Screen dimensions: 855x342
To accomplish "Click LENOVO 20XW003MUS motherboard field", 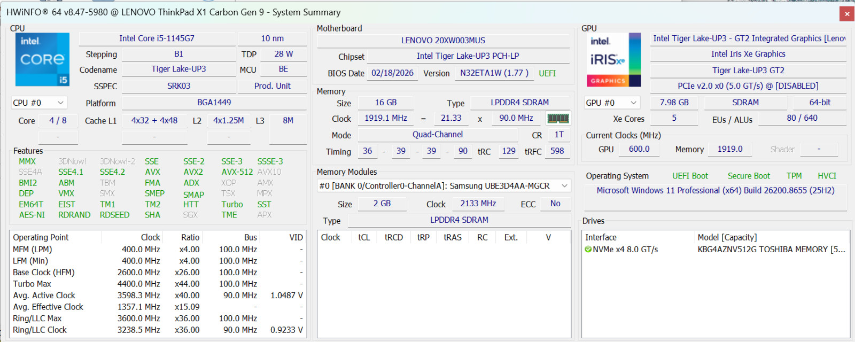I will 443,41.
